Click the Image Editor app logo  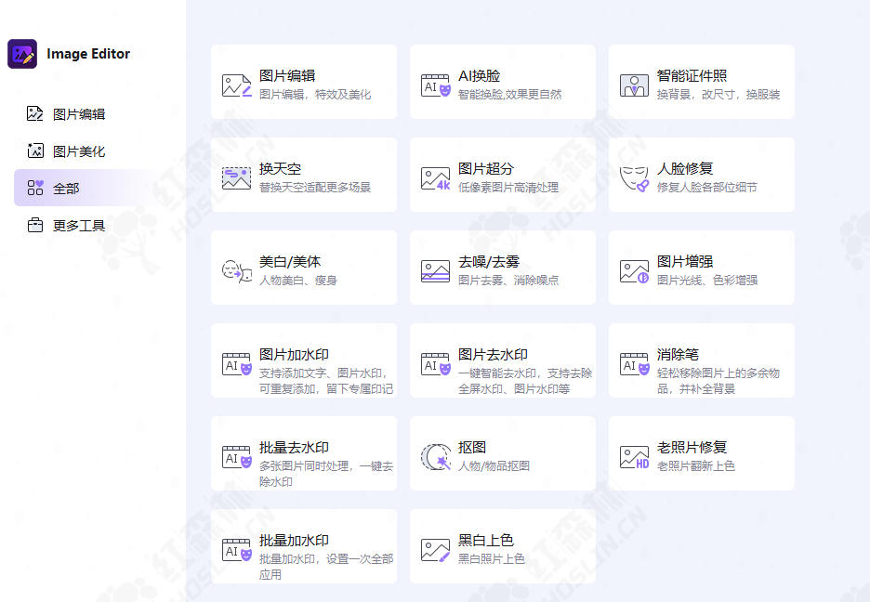point(22,54)
